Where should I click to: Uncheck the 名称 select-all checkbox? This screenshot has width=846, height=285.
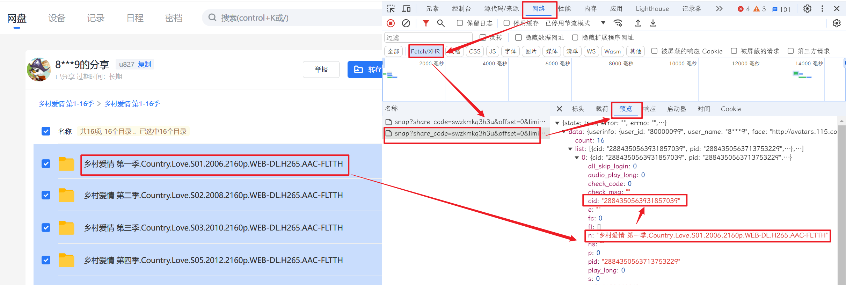(46, 131)
